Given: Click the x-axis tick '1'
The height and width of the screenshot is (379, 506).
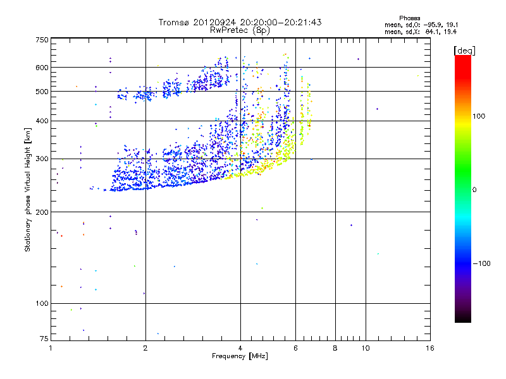Looking at the screenshot, I should [51, 348].
